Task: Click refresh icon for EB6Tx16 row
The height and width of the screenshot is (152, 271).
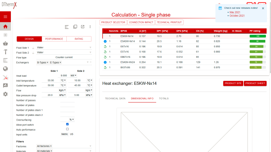Action: 105,57
